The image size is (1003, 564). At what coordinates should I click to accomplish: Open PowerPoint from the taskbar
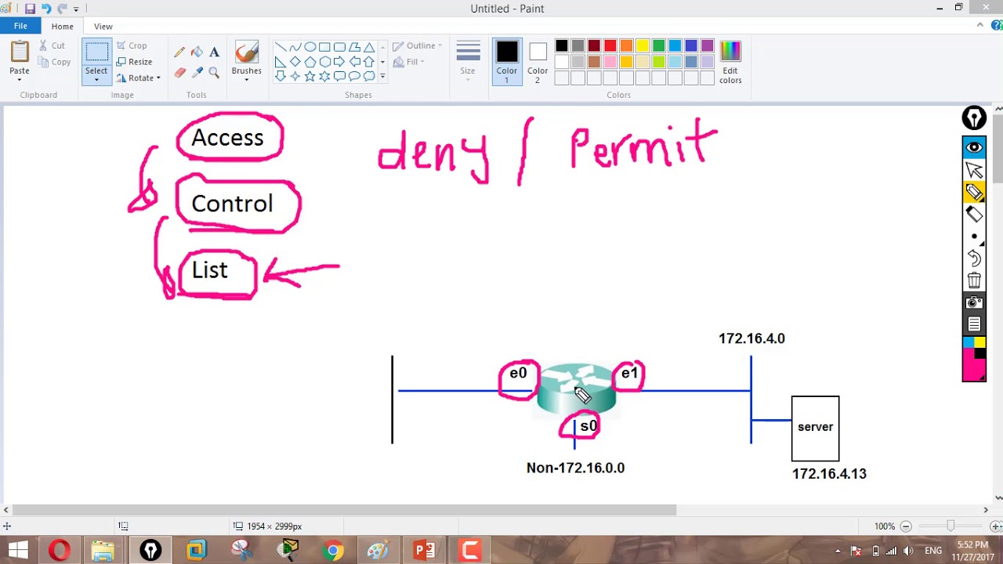pos(424,551)
